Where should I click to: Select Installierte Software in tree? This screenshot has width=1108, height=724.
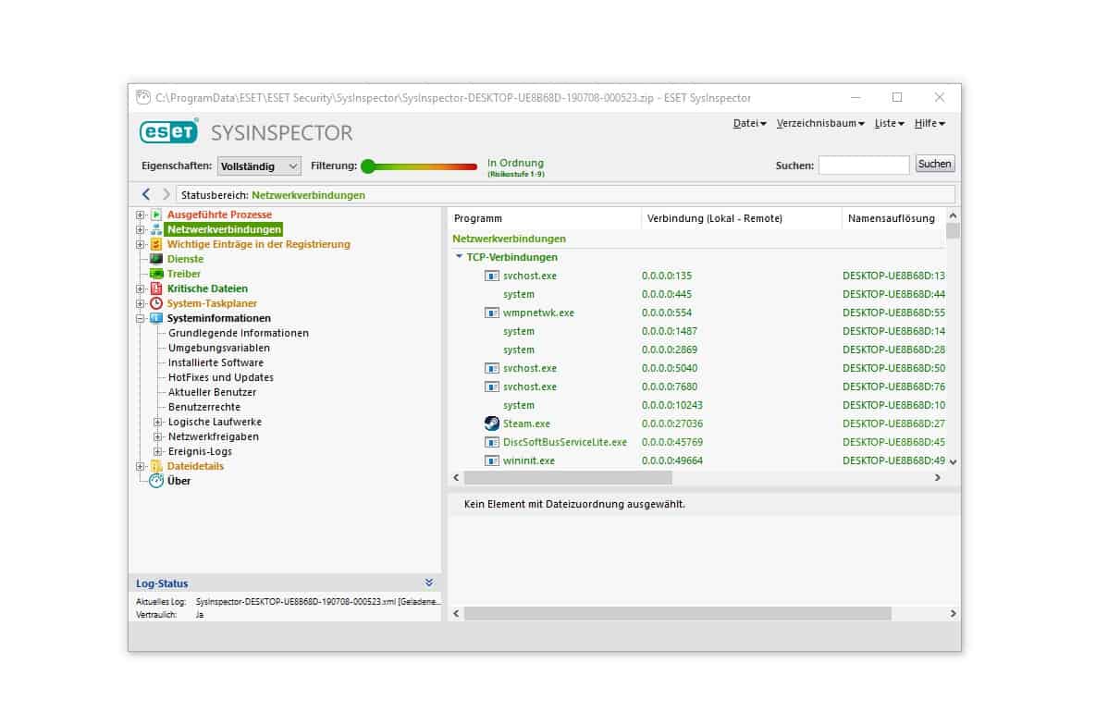(215, 362)
